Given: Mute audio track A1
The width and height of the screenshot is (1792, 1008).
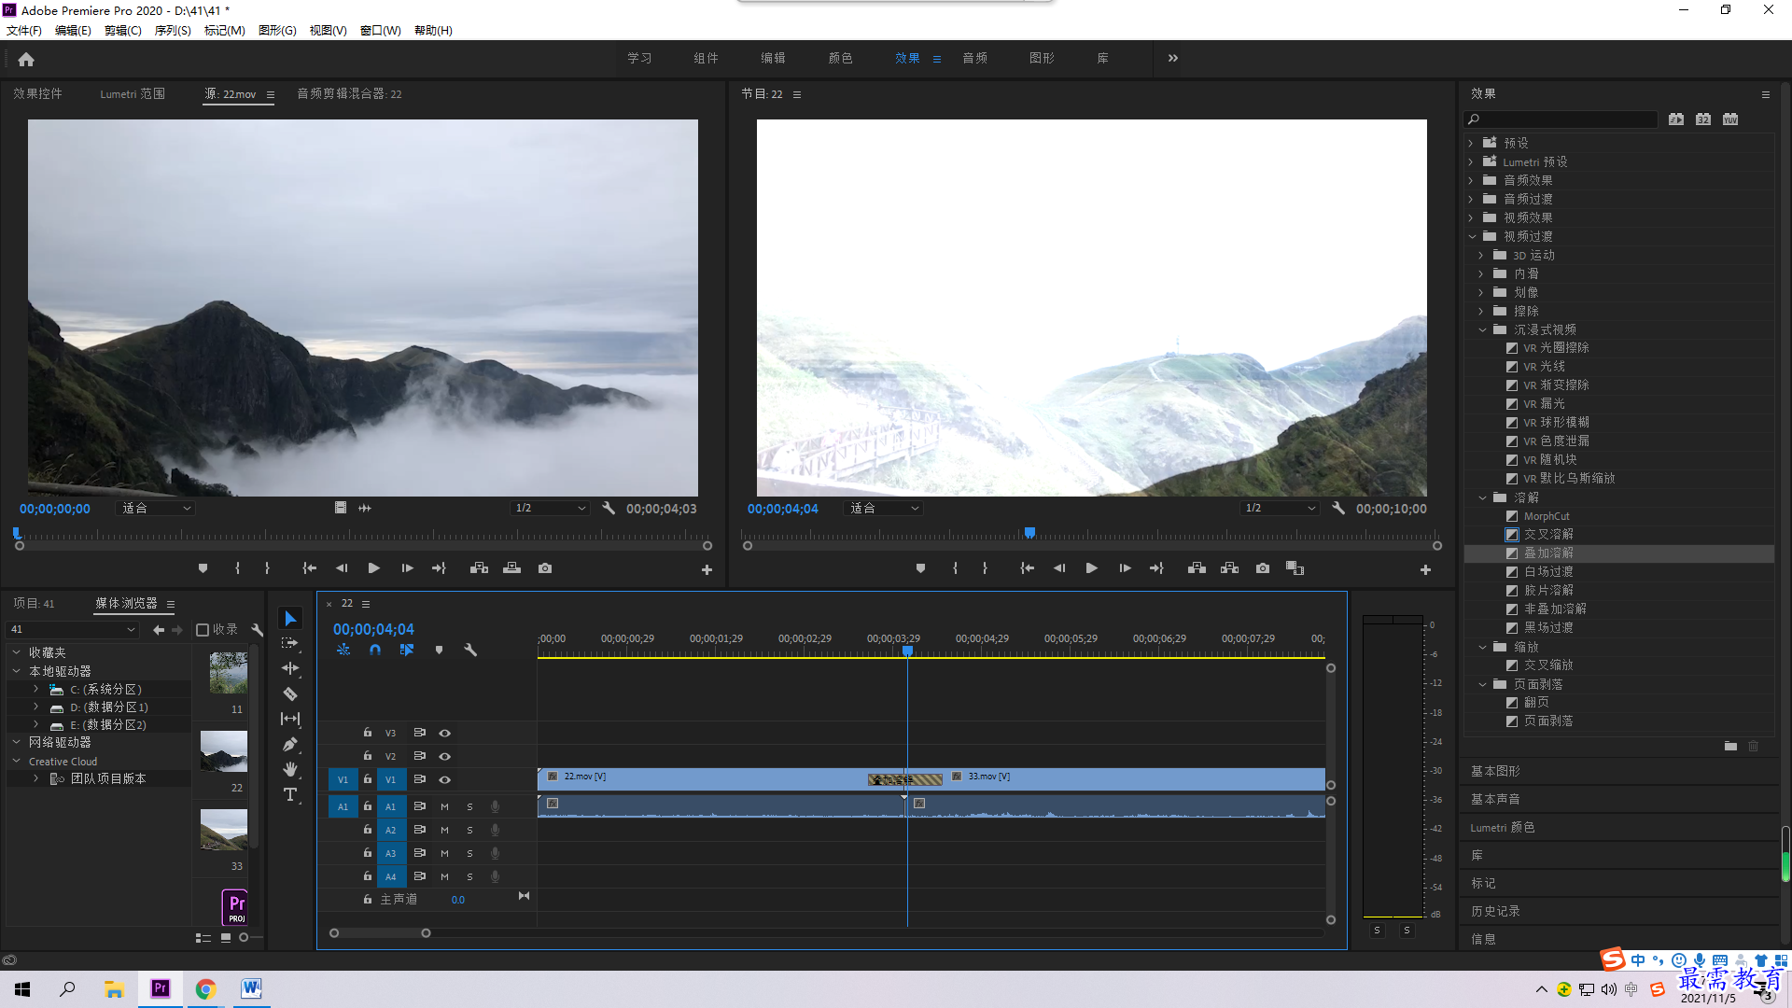Looking at the screenshot, I should pos(444,806).
